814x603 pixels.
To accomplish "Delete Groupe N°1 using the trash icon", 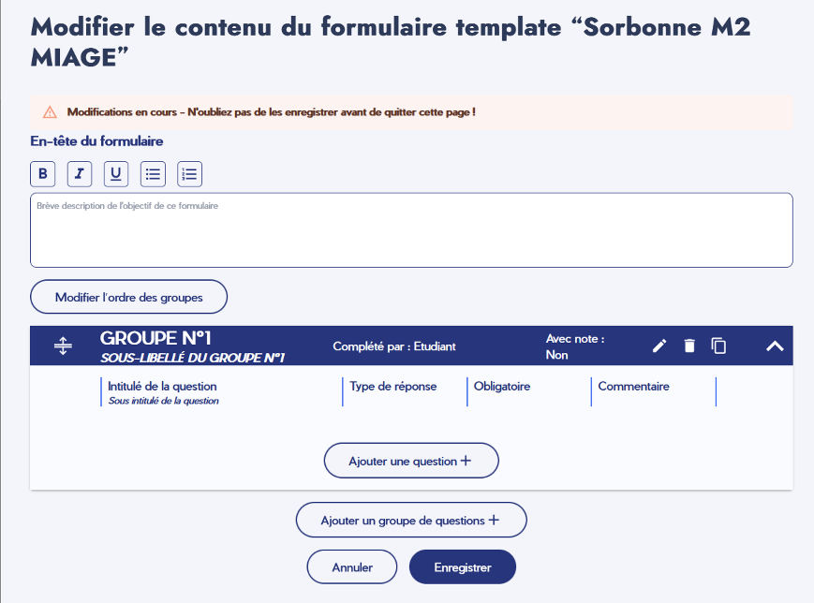I will point(689,346).
